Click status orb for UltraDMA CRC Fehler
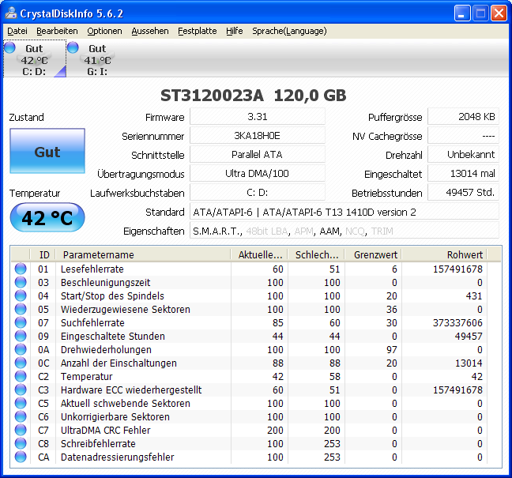This screenshot has width=512, height=478. click(21, 430)
